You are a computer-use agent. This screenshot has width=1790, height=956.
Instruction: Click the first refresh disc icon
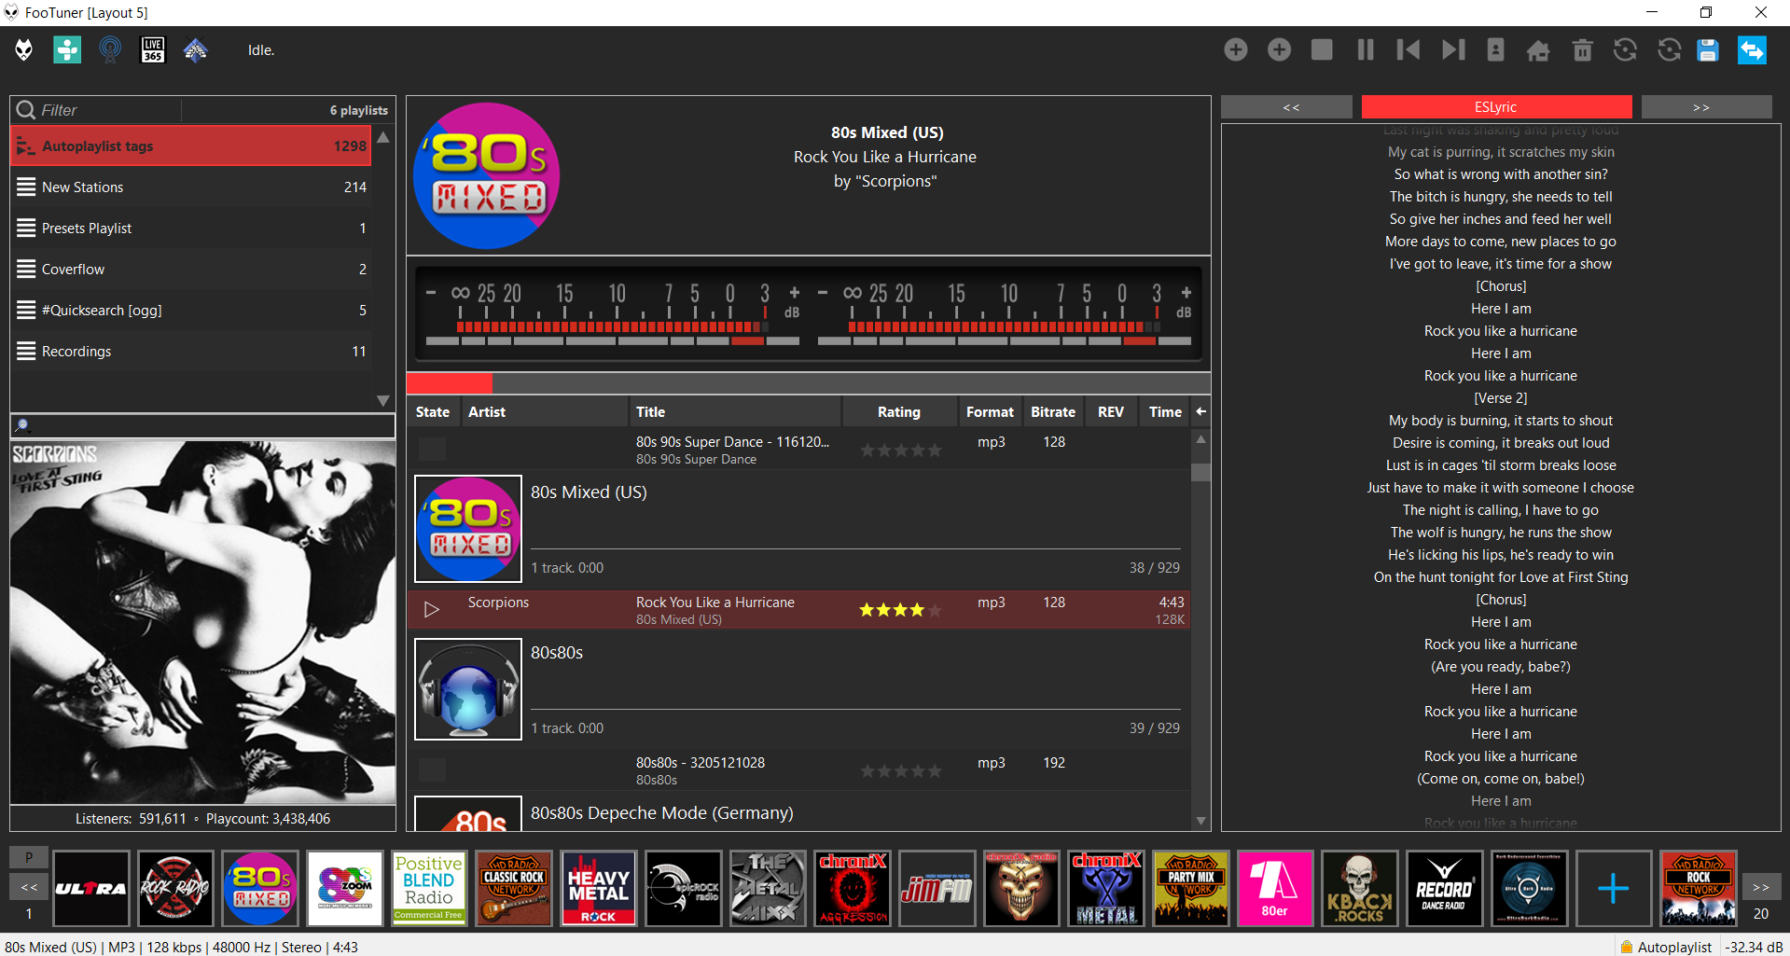(x=1625, y=49)
